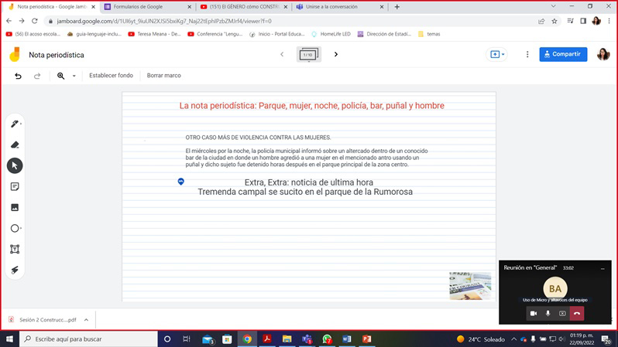Screen dimensions: 618x347
Task: Open the three-dot more options menu
Action: (527, 55)
